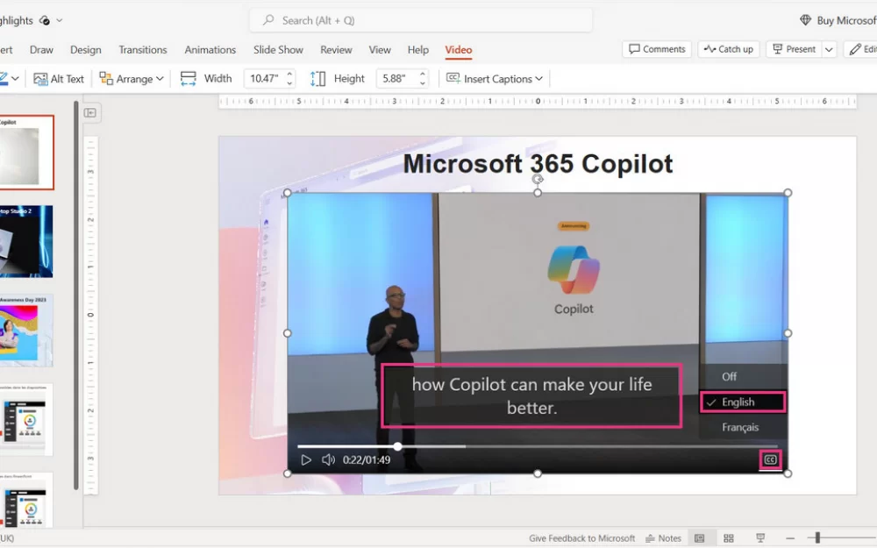877x548 pixels.
Task: Open Alt Text for the video
Action: tap(59, 79)
